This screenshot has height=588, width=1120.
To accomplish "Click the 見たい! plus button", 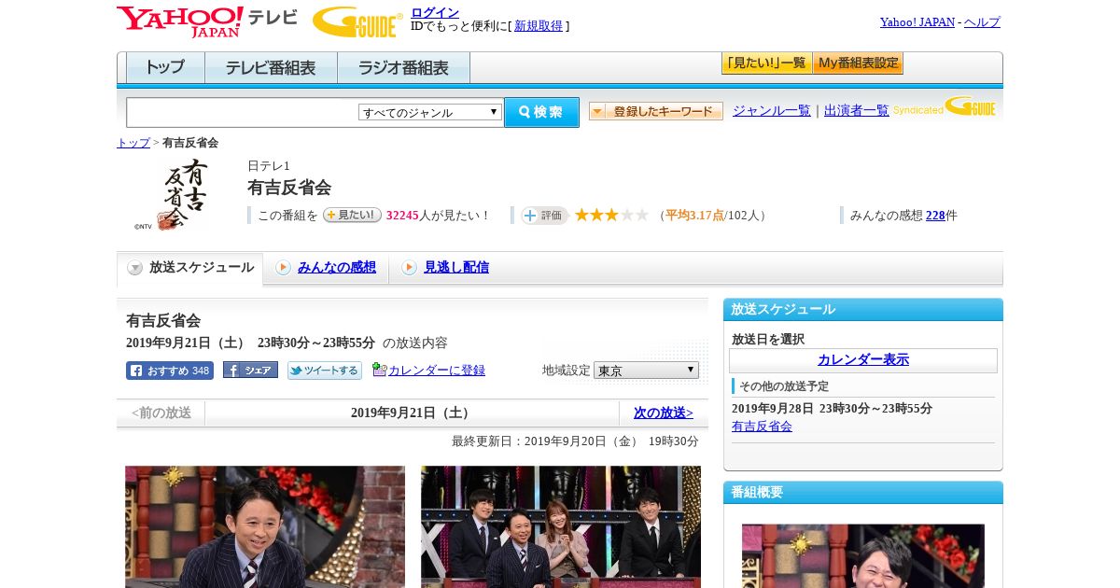I will pos(352,215).
